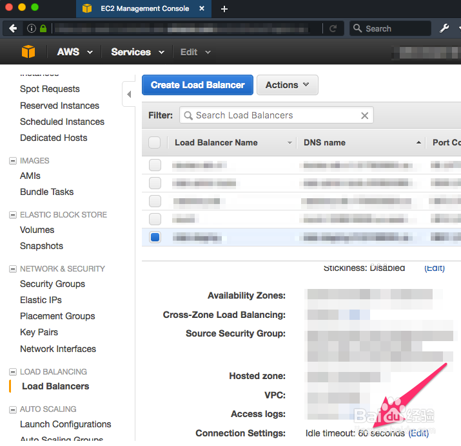Open Volumes in sidebar
461x446 pixels.
pyautogui.click(x=37, y=230)
